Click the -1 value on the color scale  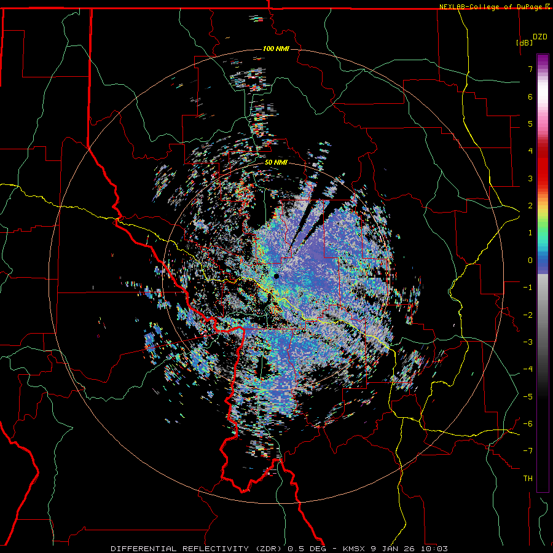(528, 288)
